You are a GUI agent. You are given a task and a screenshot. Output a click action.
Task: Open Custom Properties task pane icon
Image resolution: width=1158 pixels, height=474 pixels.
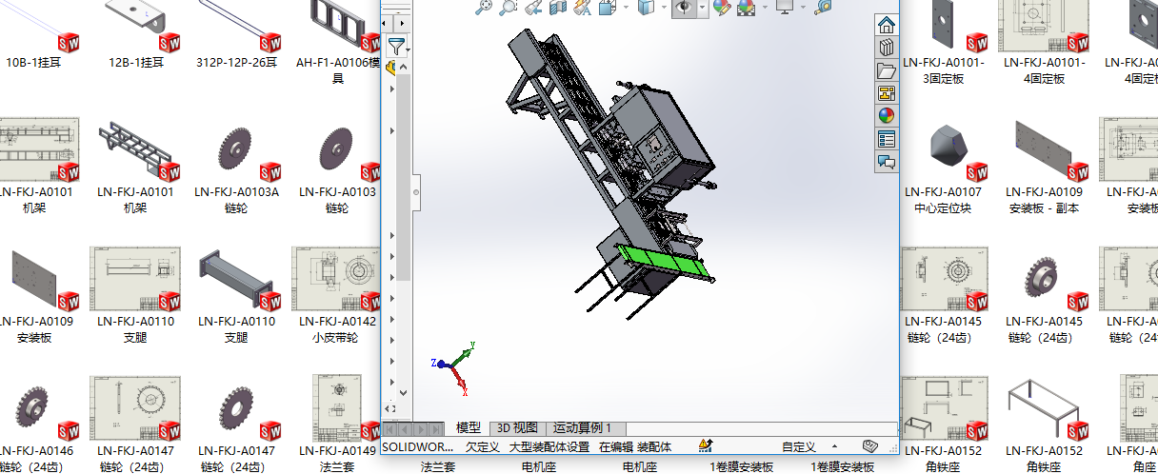[x=887, y=139]
